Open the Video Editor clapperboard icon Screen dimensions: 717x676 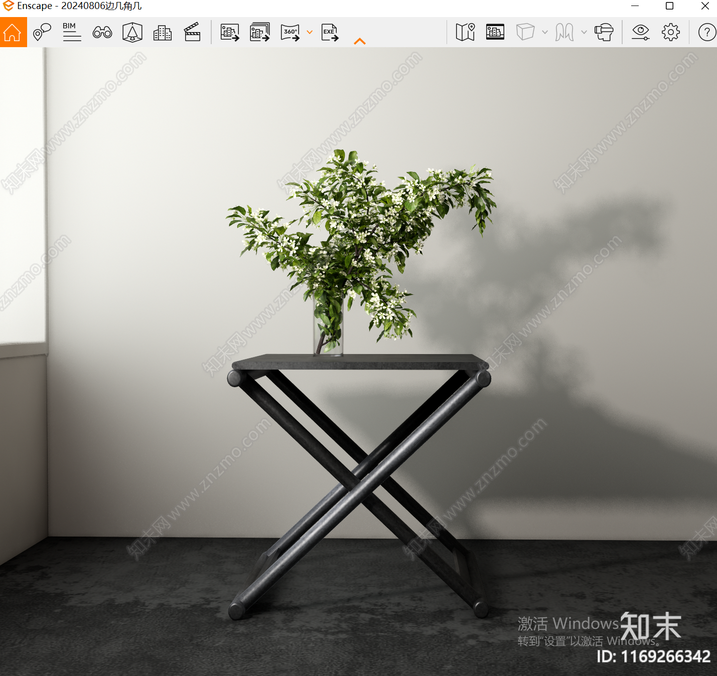pos(192,32)
